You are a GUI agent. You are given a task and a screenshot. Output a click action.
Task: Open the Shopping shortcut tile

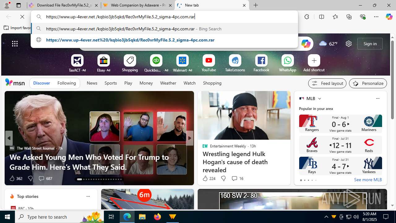point(130,63)
